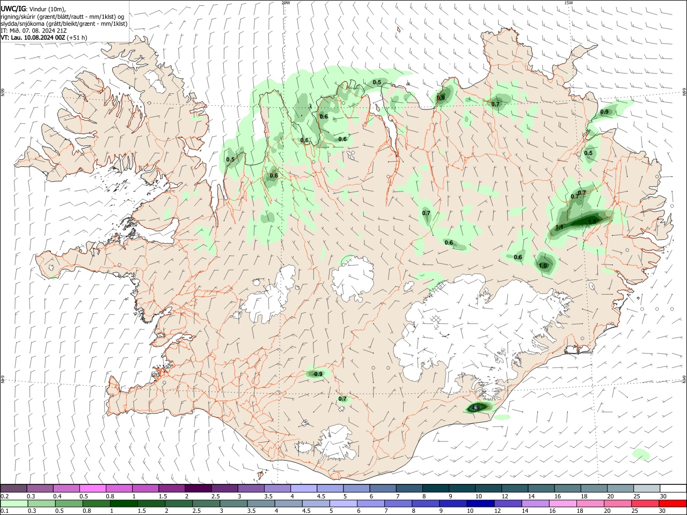The width and height of the screenshot is (687, 515).
Task: Select the 1.0 rainfall value label
Action: [x=543, y=266]
